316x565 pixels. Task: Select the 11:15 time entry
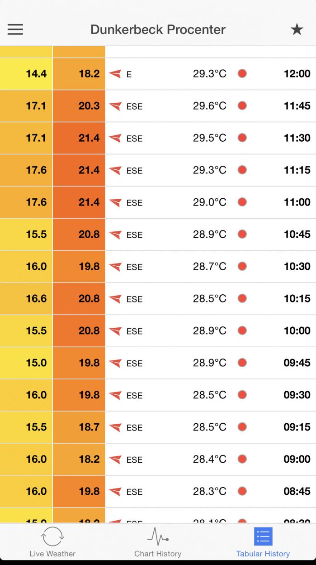click(x=297, y=170)
